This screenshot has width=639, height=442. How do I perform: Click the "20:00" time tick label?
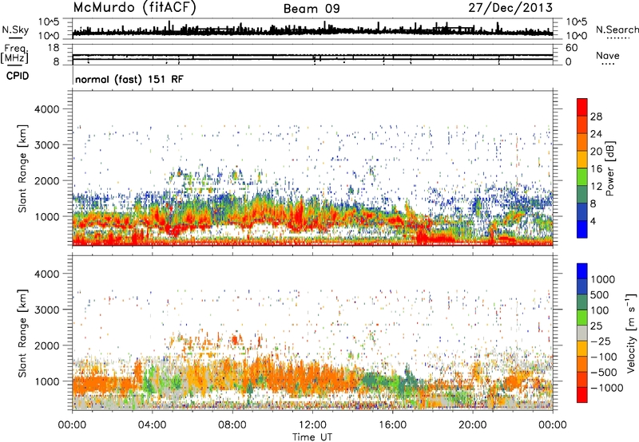(x=473, y=425)
